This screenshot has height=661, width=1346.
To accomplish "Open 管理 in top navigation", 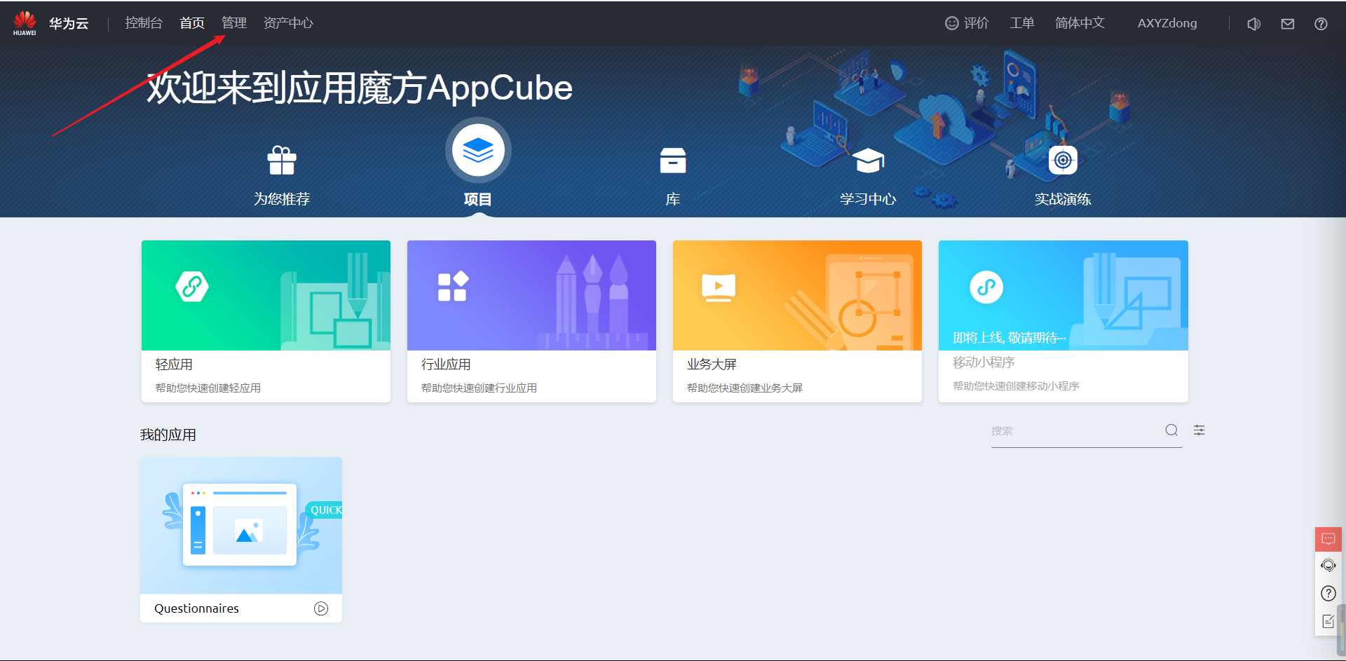I will coord(234,23).
